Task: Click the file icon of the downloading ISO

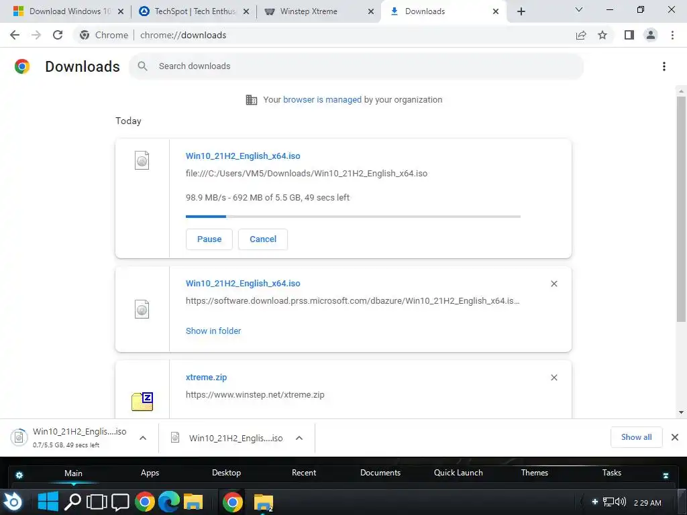Action: 142,160
